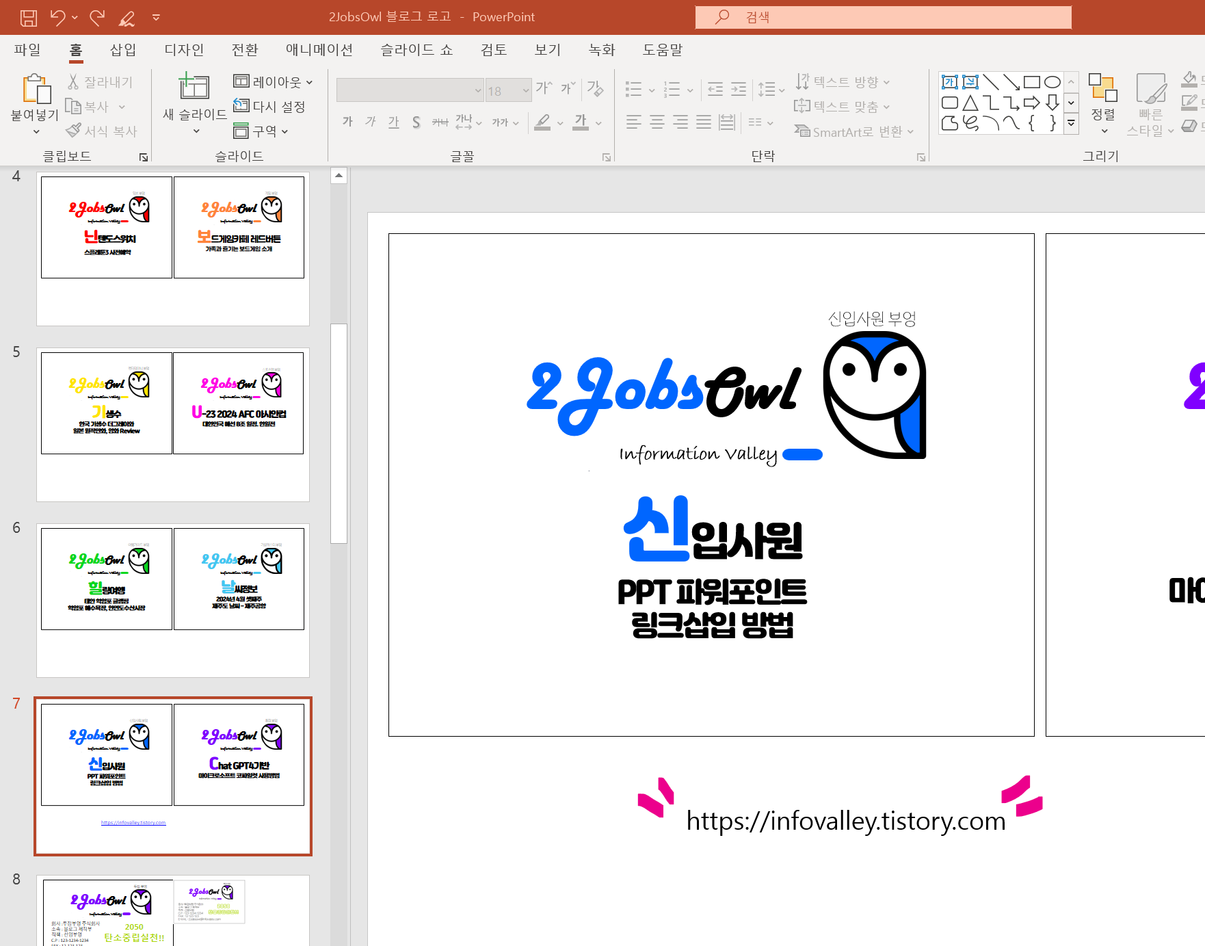Click the 새 슬라이드 new slide icon

pos(194,88)
